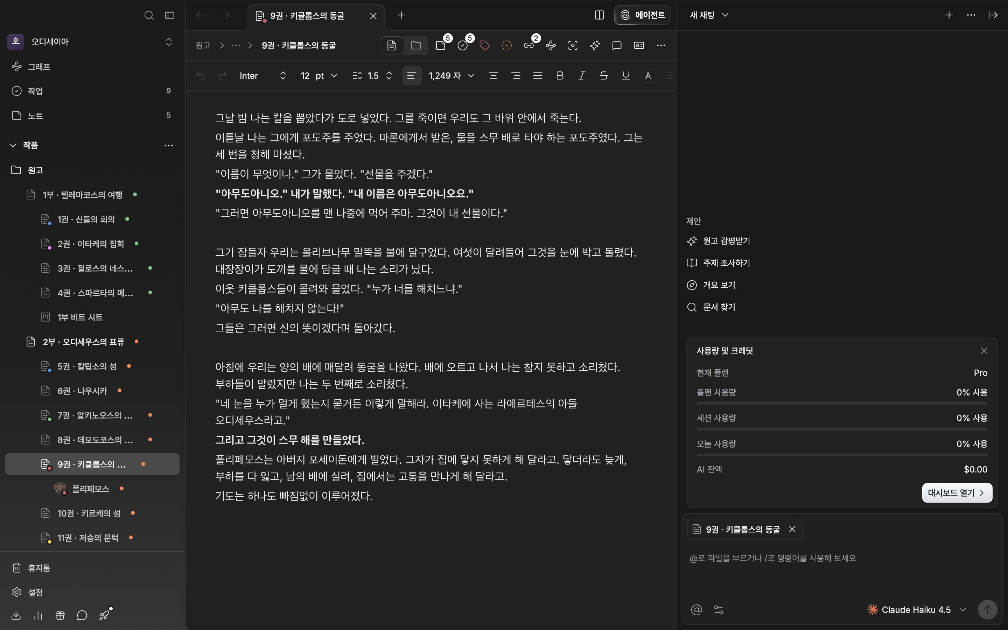Viewport: 1008px width, 630px height.
Task: Select the 원고 folder
Action: [x=92, y=170]
